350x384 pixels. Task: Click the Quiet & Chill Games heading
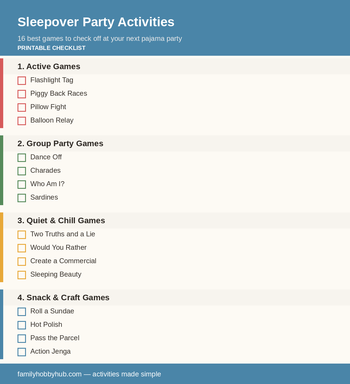[x=61, y=221]
